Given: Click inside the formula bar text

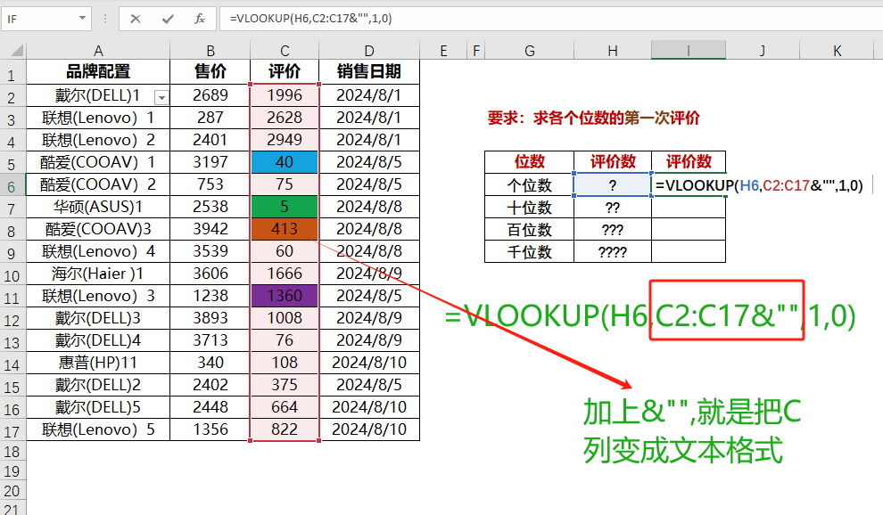Looking at the screenshot, I should point(311,19).
